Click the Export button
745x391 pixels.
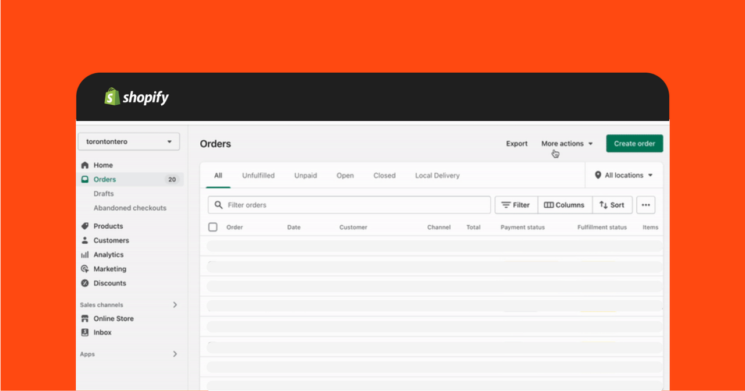click(x=517, y=144)
